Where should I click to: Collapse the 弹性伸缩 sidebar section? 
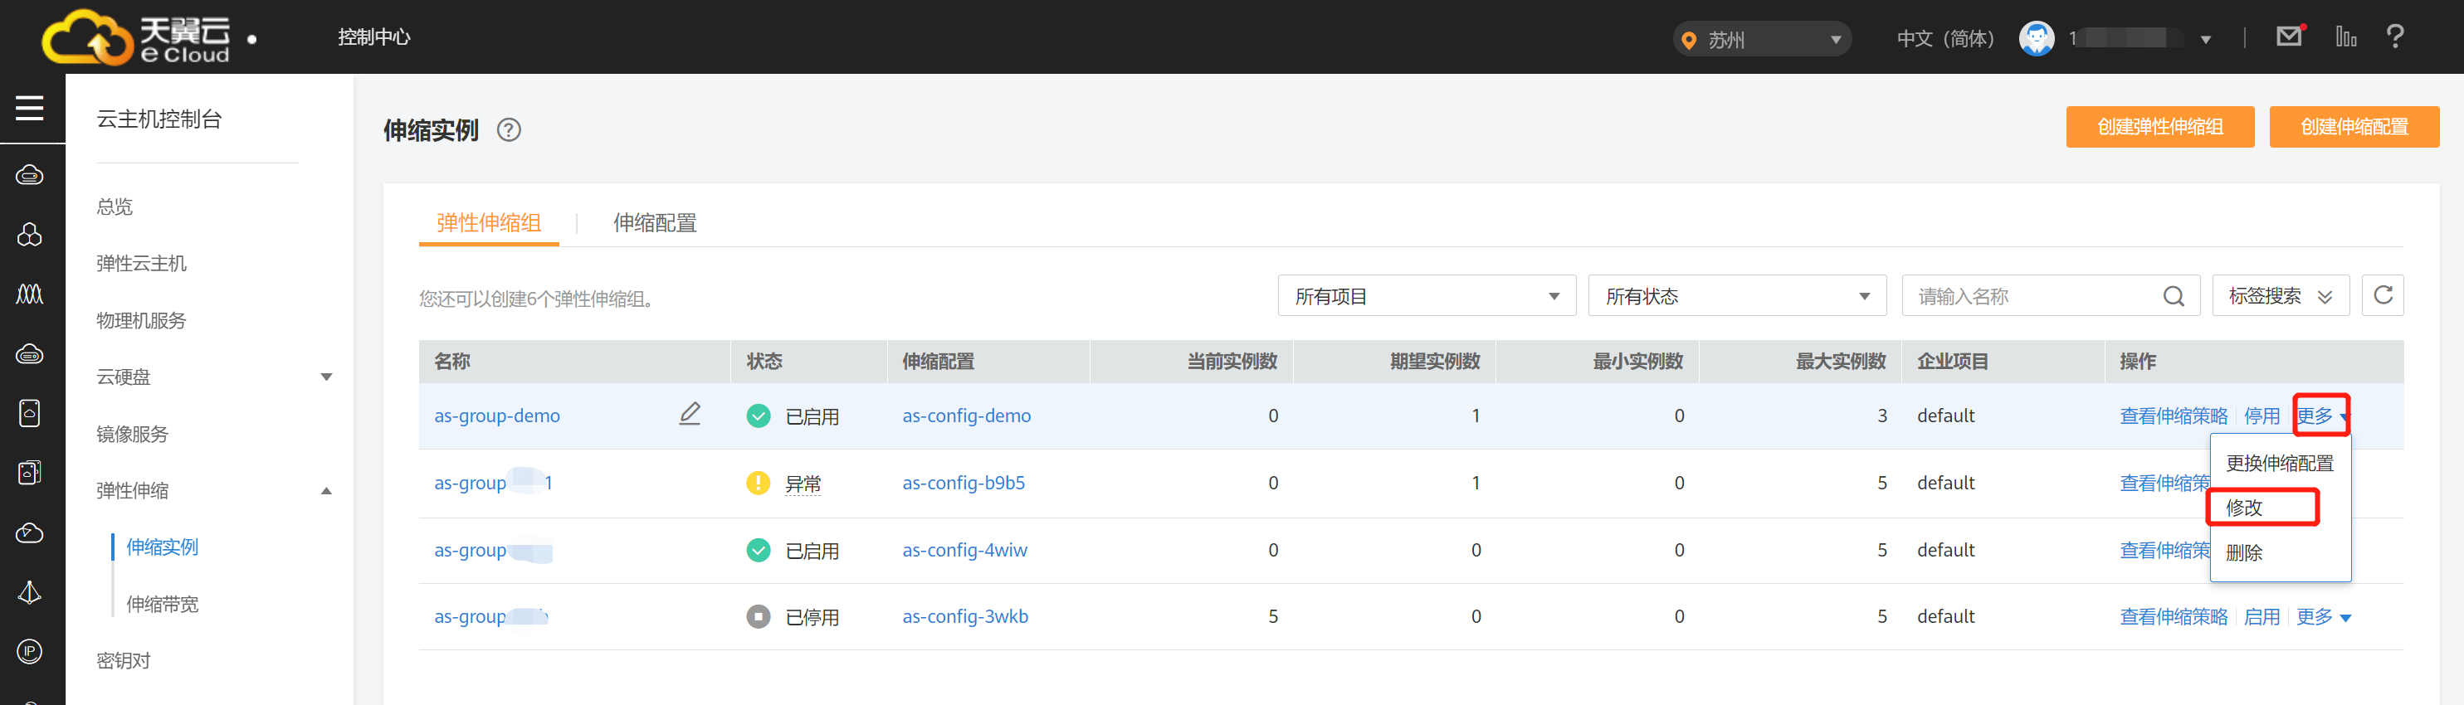pos(326,491)
